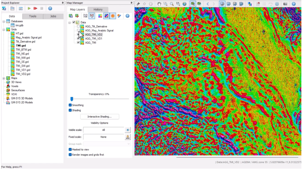Switch to the Jobs tab
The image size is (302, 170).
point(53,16)
